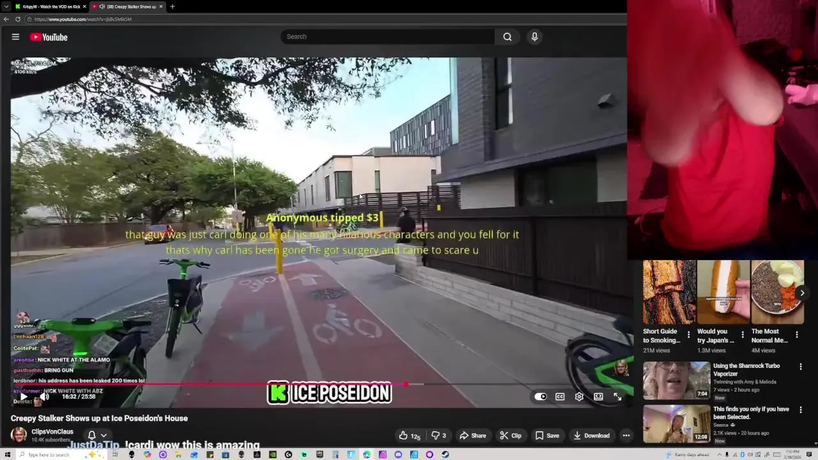Open options for Would you try Japan's

point(743,335)
